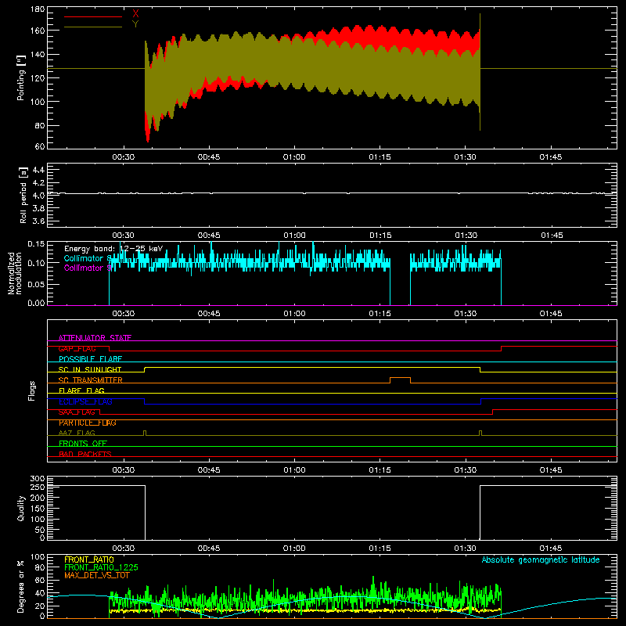Click 'Absolute geomagnetic latitude' legend label
Image resolution: width=626 pixels, height=626 pixels.
(541, 559)
